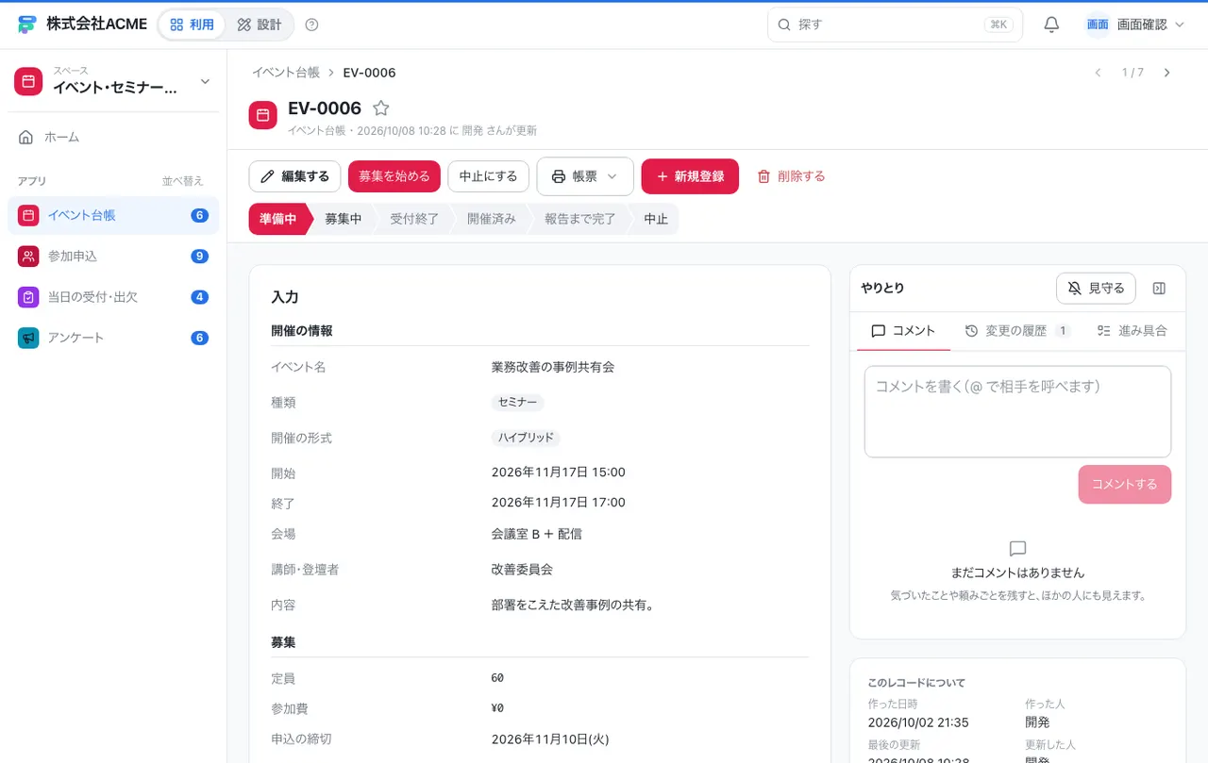1208x763 pixels.
Task: Switch to 利用 mode
Action: click(192, 25)
